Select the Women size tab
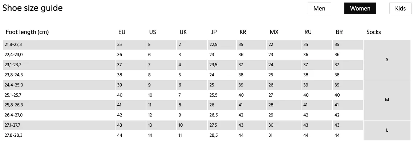 pyautogui.click(x=360, y=8)
